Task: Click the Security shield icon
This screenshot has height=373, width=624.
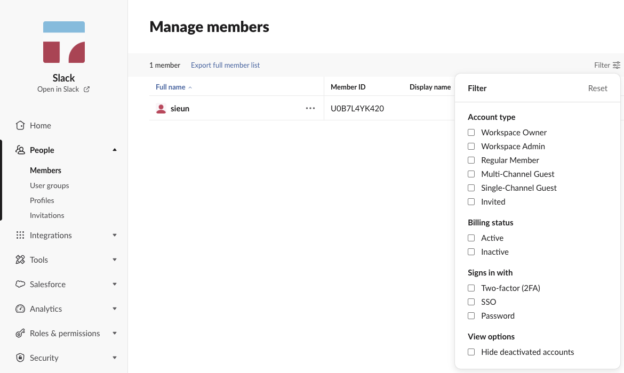Action: tap(20, 358)
